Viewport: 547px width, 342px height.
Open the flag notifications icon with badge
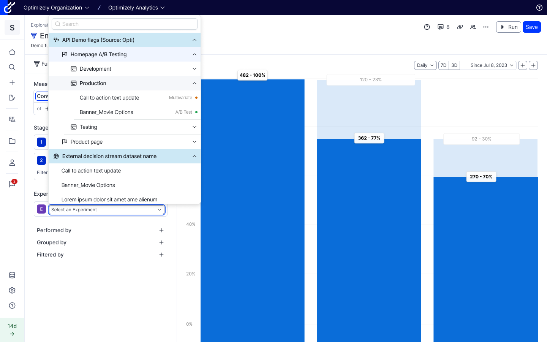tap(12, 184)
